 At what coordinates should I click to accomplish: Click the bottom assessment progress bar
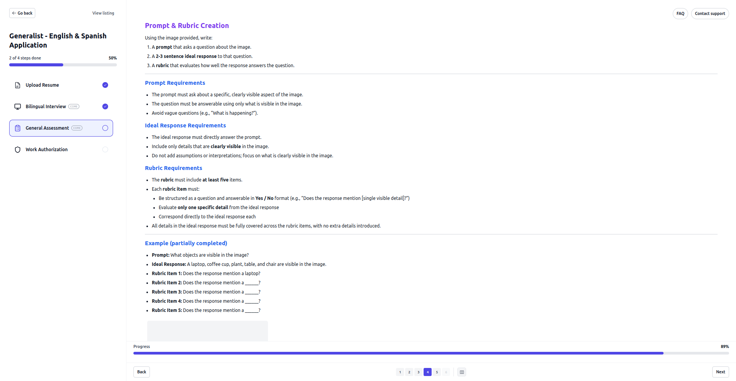coord(431,353)
